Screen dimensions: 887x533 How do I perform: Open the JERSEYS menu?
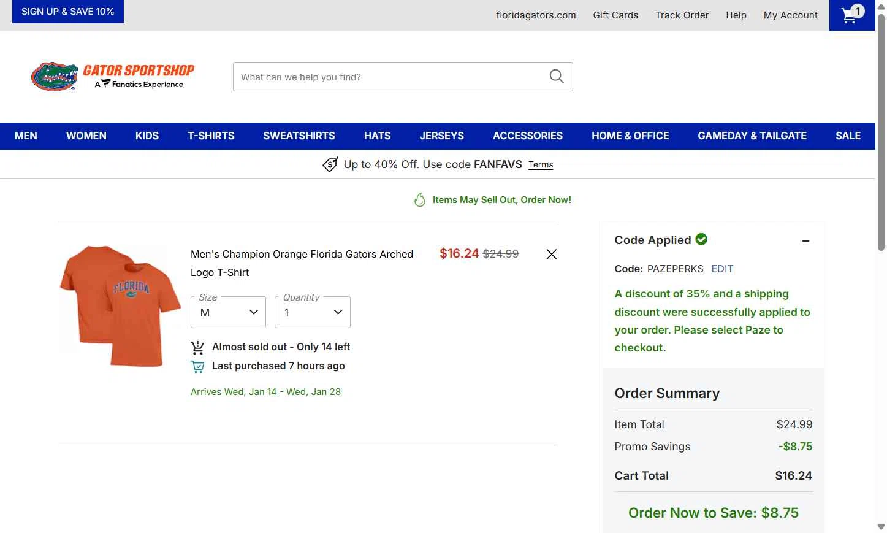click(442, 136)
